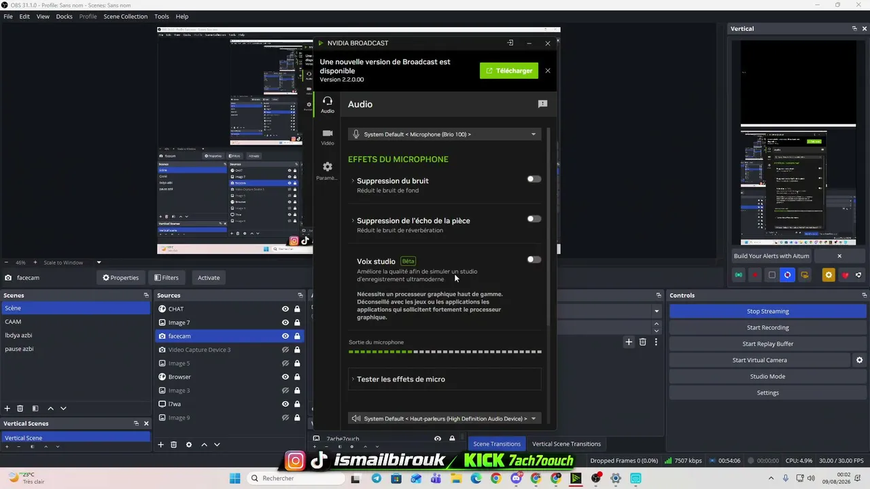Unlock the l7wa source
The image size is (870, 489).
tap(297, 404)
